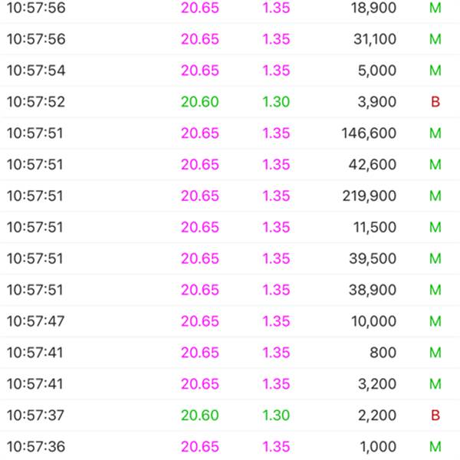Select the 219,900 volume trade row
The image size is (460, 460).
pos(230,195)
